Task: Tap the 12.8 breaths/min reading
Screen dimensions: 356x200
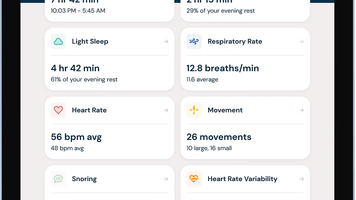Action: point(223,68)
